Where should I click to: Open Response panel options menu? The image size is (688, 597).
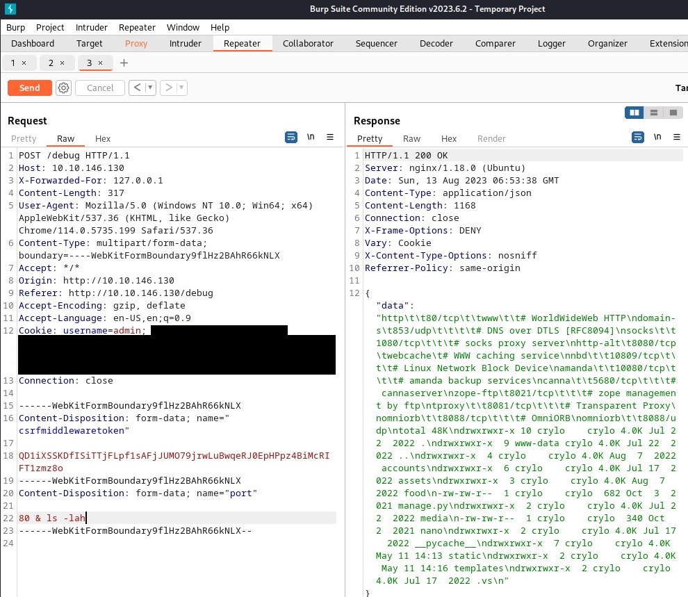tap(677, 137)
